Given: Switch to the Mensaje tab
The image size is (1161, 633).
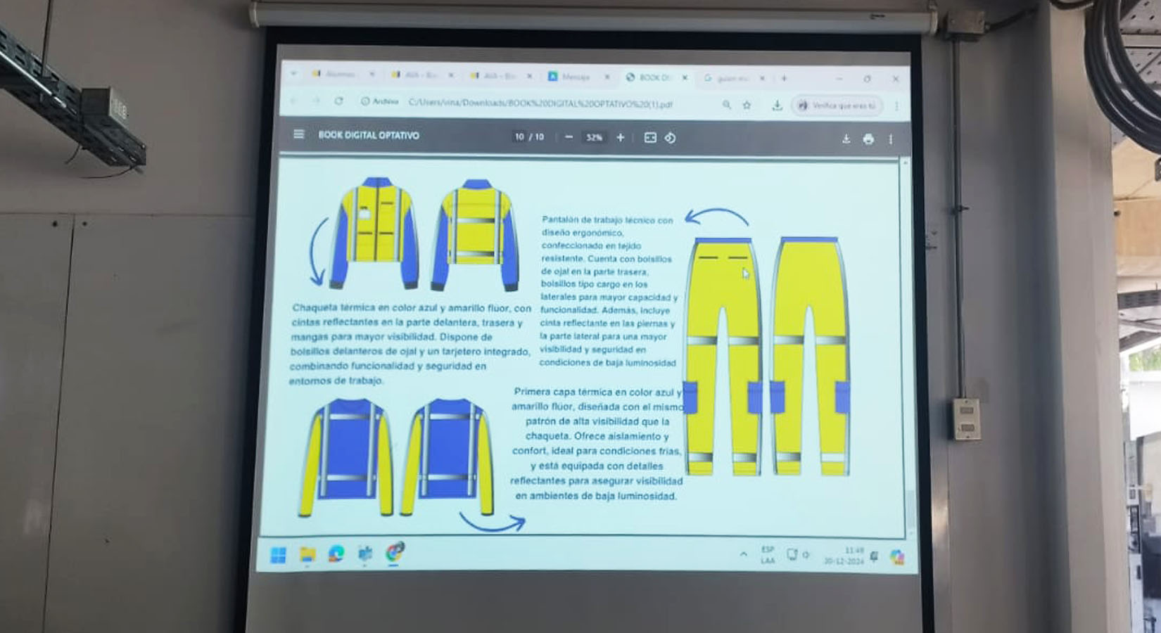Looking at the screenshot, I should tap(577, 77).
